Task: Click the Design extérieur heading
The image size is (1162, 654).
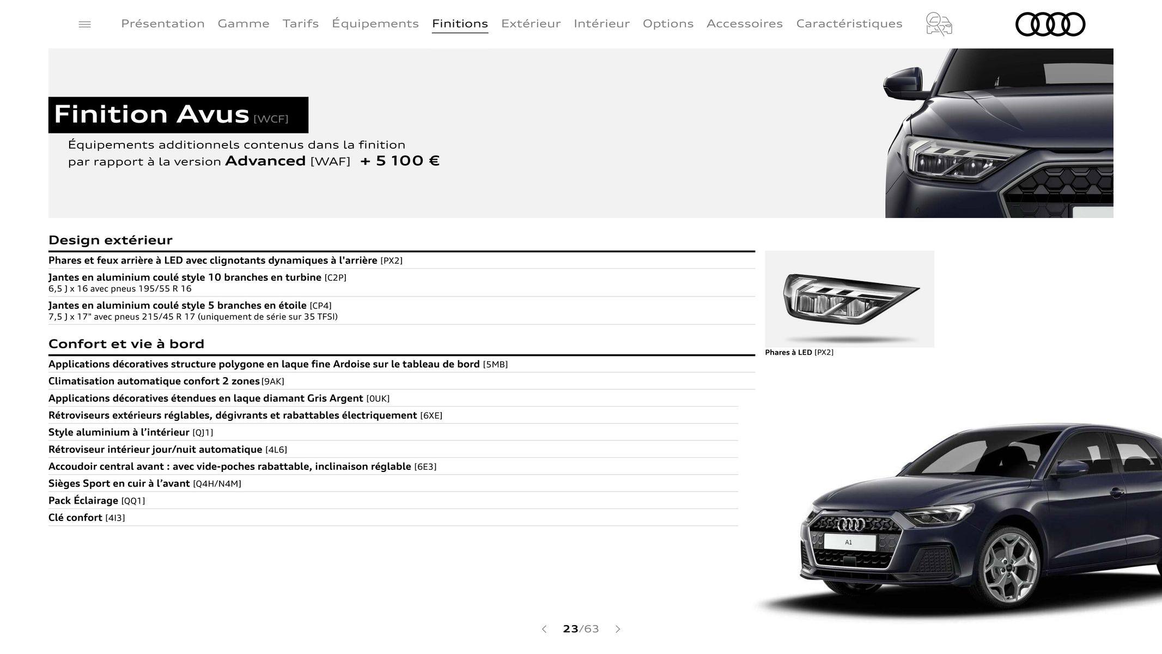Action: pos(111,240)
